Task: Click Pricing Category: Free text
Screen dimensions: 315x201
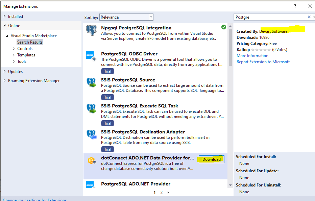Action: click(257, 43)
